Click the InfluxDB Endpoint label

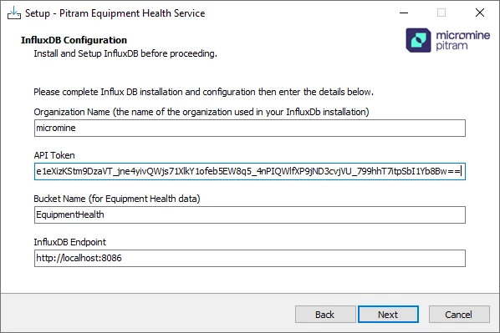point(70,242)
